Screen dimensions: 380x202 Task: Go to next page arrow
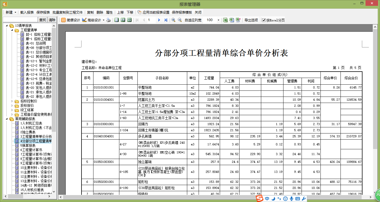pyautogui.click(x=159, y=20)
